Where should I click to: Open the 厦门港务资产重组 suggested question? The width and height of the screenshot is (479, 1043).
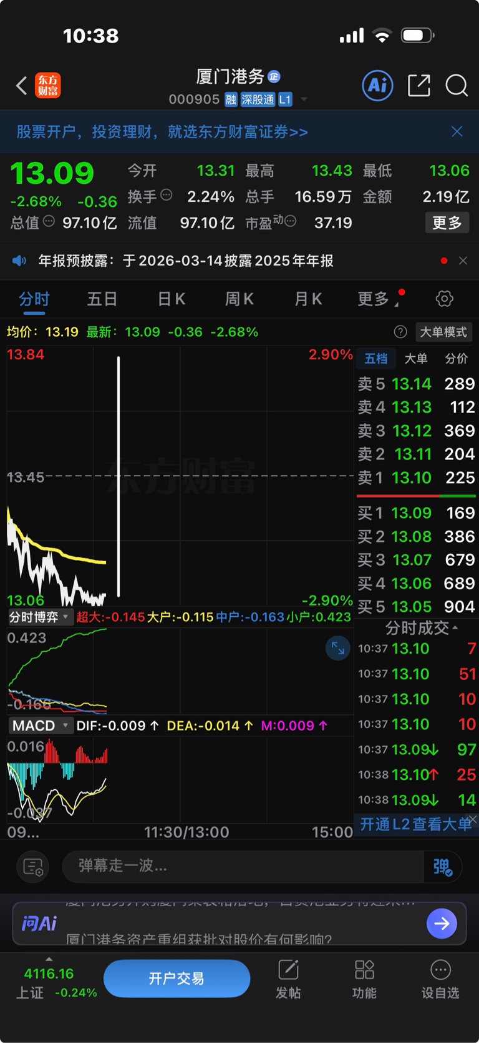tap(198, 939)
